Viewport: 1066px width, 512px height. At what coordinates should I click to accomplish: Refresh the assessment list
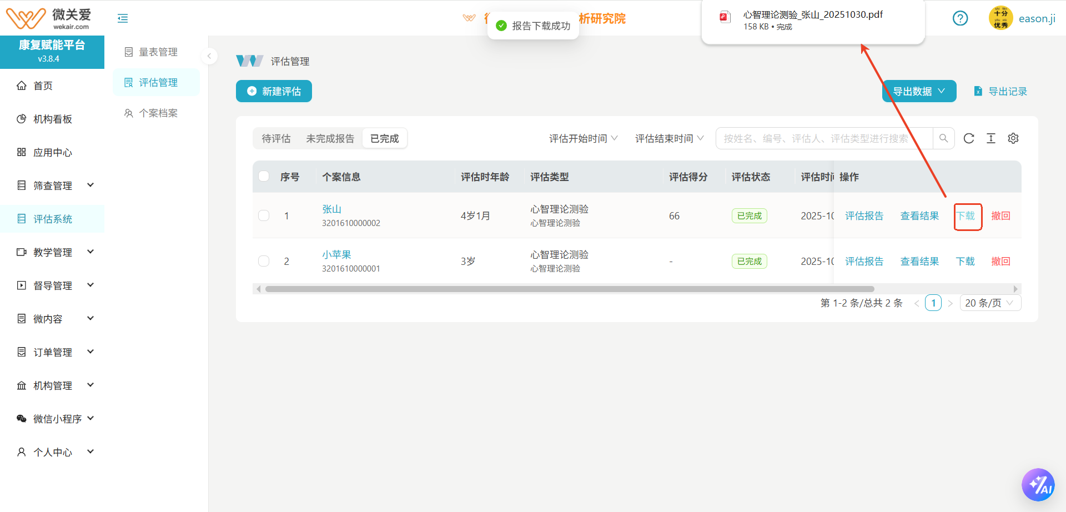click(x=969, y=138)
